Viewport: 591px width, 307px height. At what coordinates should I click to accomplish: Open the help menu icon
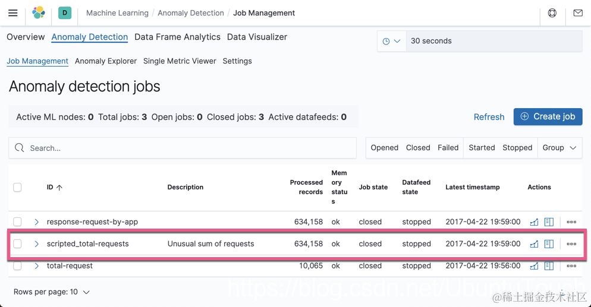pyautogui.click(x=552, y=13)
